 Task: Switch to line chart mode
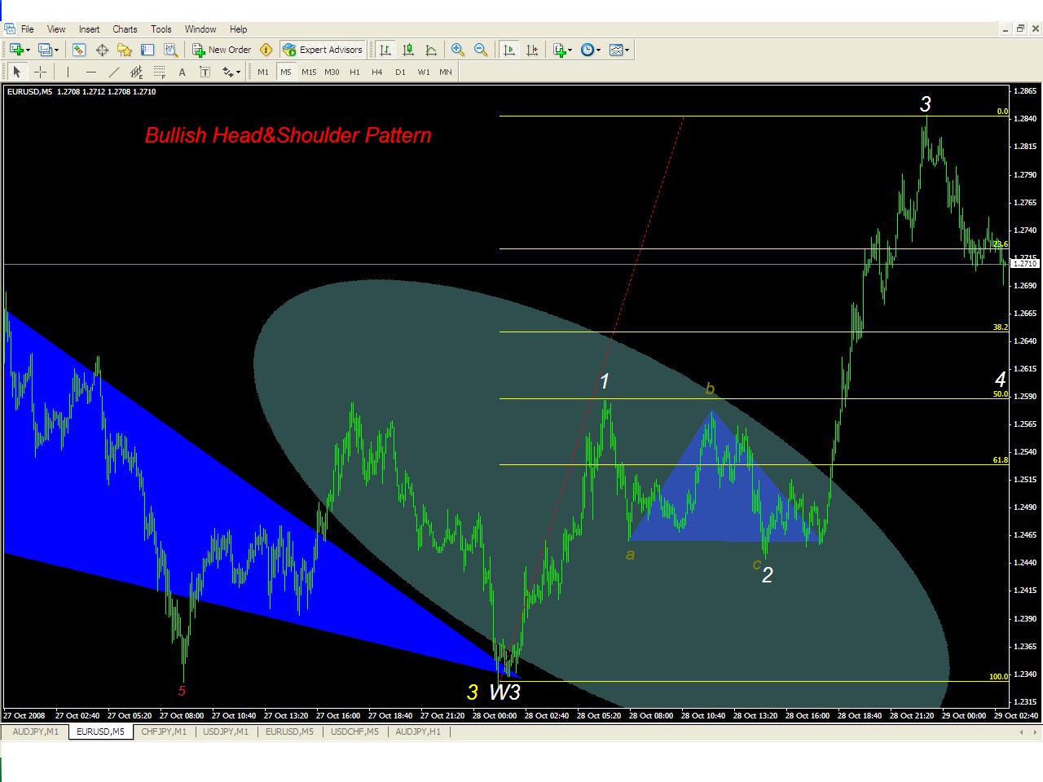coord(431,50)
